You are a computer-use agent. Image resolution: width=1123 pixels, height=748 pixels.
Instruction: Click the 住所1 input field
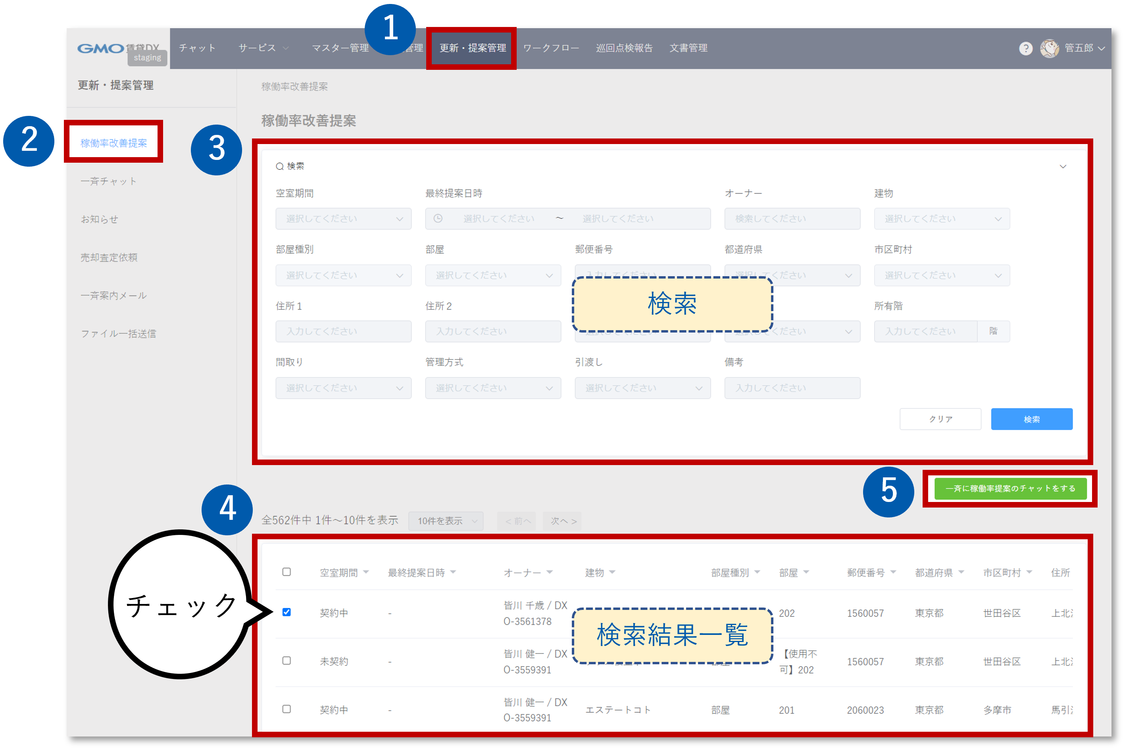343,331
